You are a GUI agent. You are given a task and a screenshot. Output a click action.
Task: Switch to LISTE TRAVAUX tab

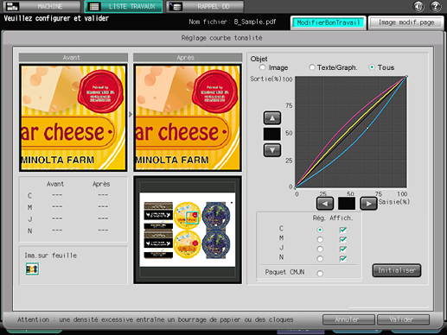tap(124, 6)
